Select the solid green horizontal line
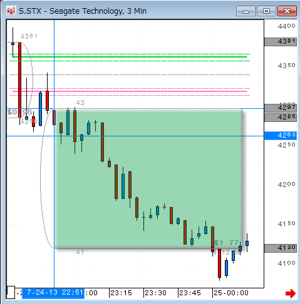This screenshot has height=304, width=300. click(130, 57)
